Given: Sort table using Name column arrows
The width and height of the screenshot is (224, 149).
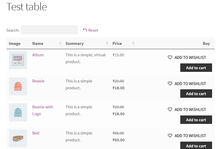Looking at the screenshot, I should pyautogui.click(x=60, y=43).
